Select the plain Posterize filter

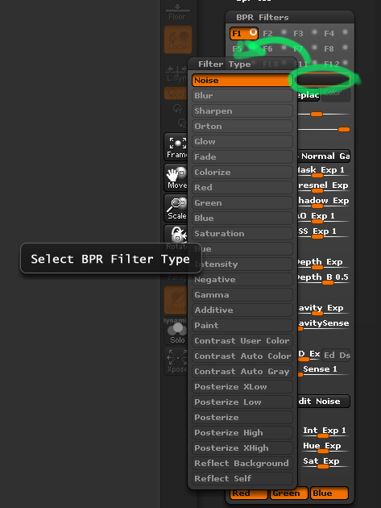point(242,418)
